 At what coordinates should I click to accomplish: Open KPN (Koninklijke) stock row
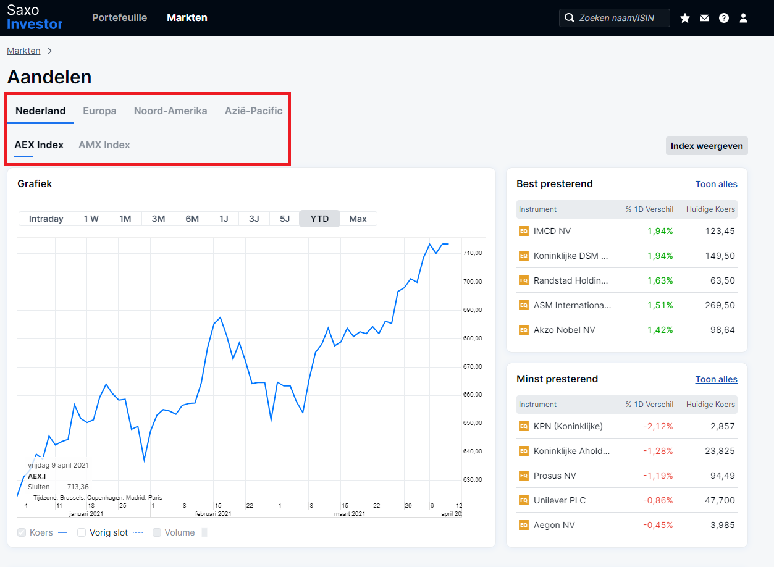coord(627,426)
